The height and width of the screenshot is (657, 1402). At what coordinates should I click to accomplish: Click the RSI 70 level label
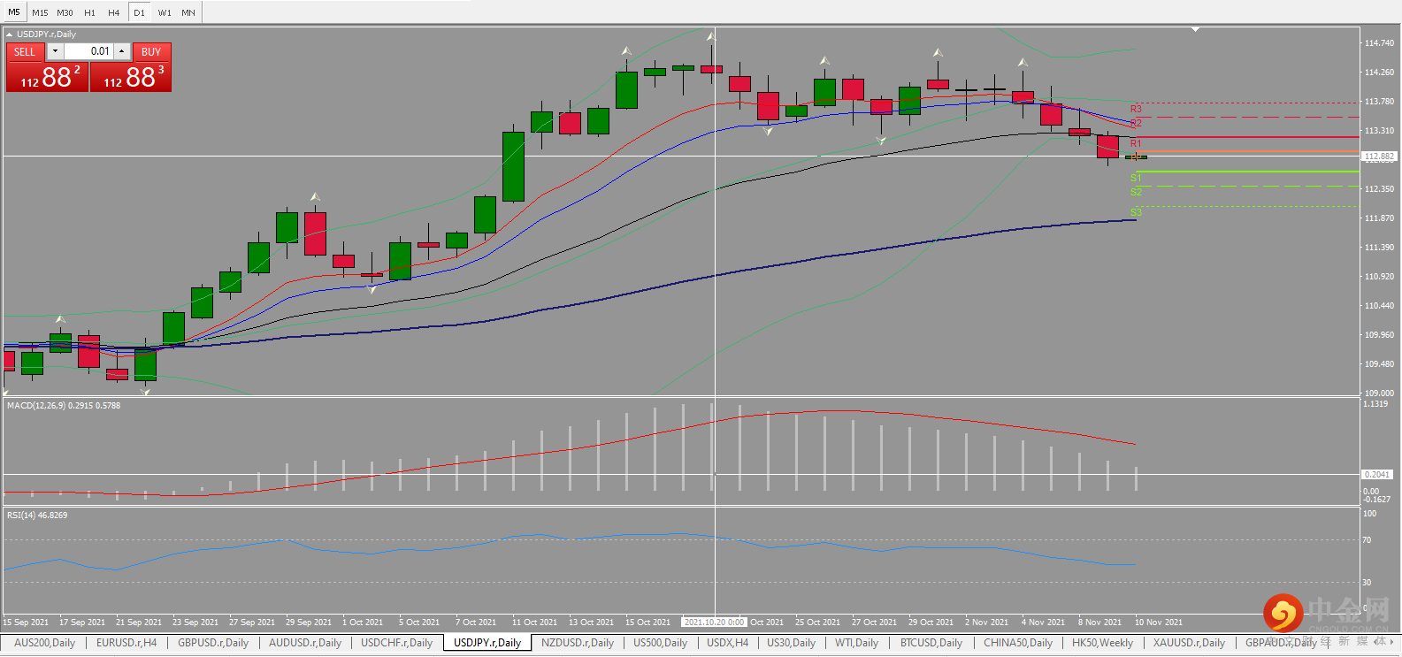coord(1367,540)
